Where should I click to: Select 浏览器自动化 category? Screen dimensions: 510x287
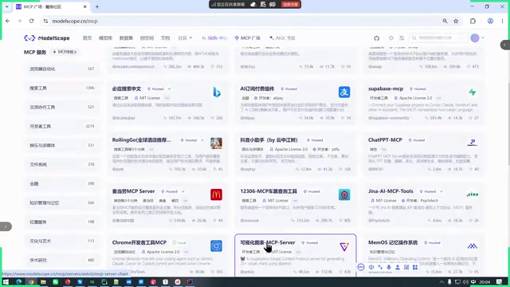(x=62, y=69)
